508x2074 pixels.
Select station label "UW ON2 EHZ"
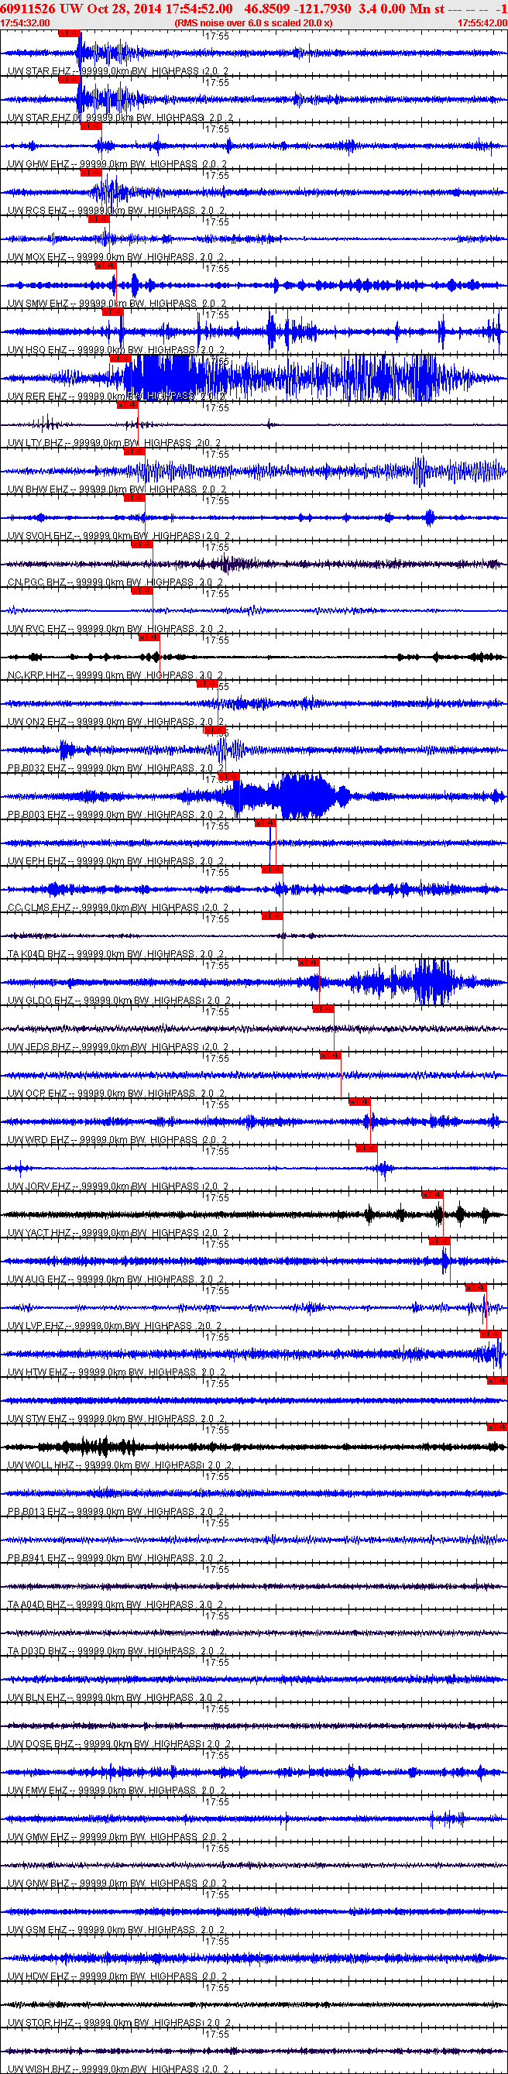pos(38,723)
